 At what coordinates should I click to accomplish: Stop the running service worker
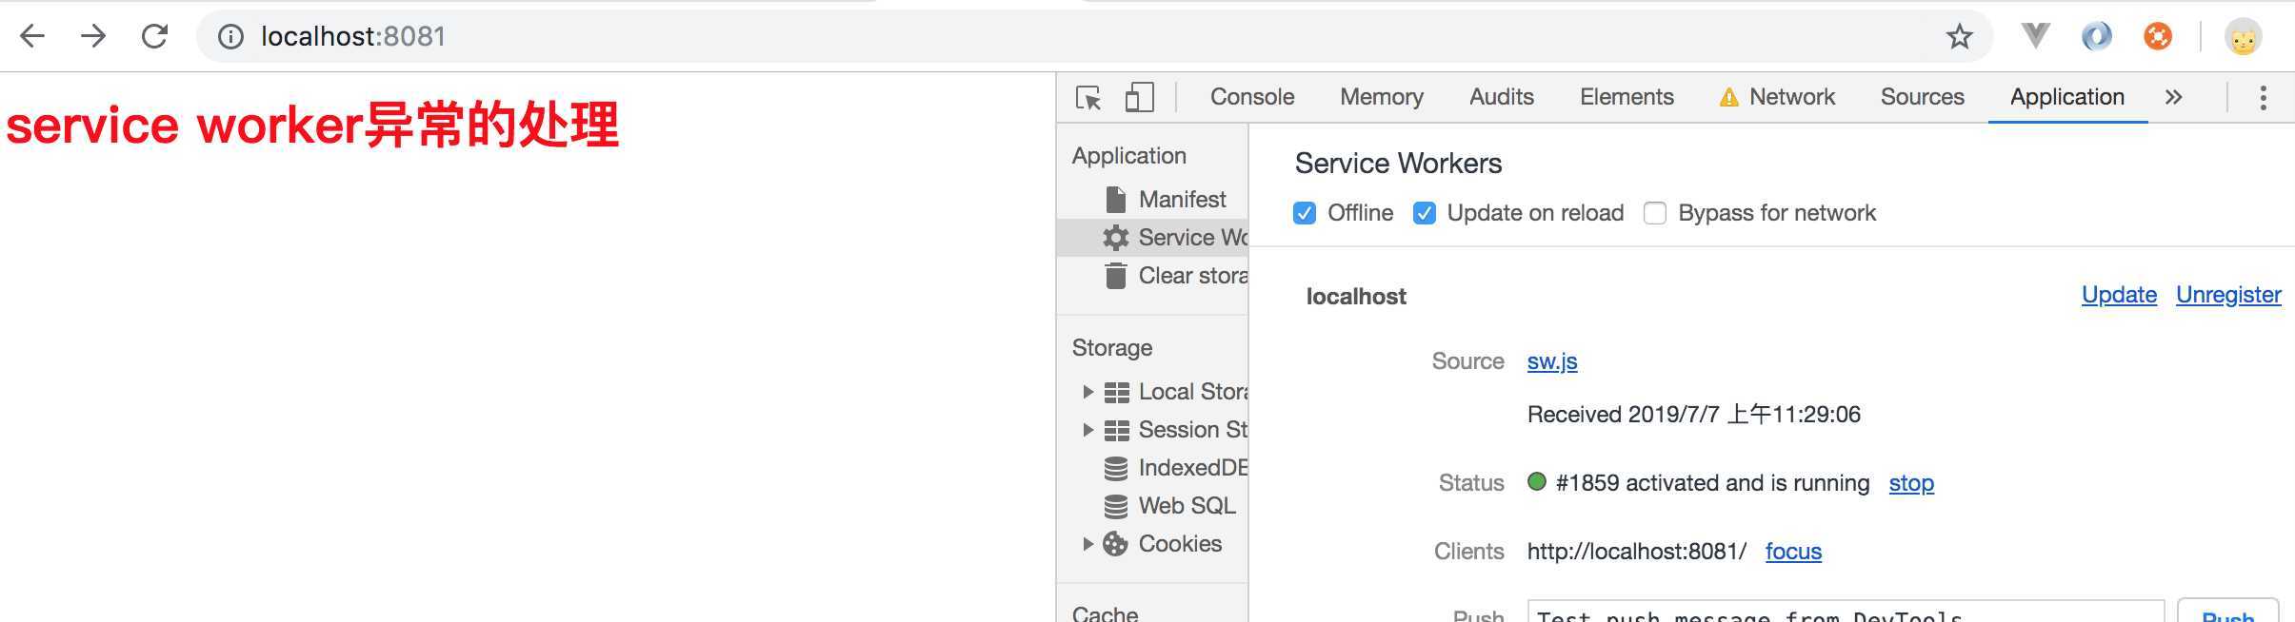click(1911, 483)
